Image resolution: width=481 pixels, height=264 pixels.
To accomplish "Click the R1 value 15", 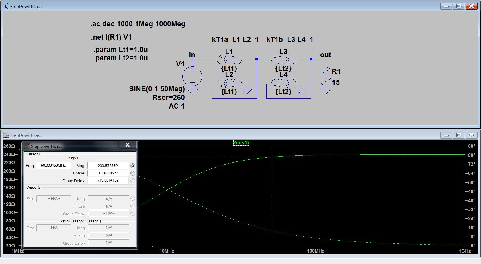I will [336, 83].
